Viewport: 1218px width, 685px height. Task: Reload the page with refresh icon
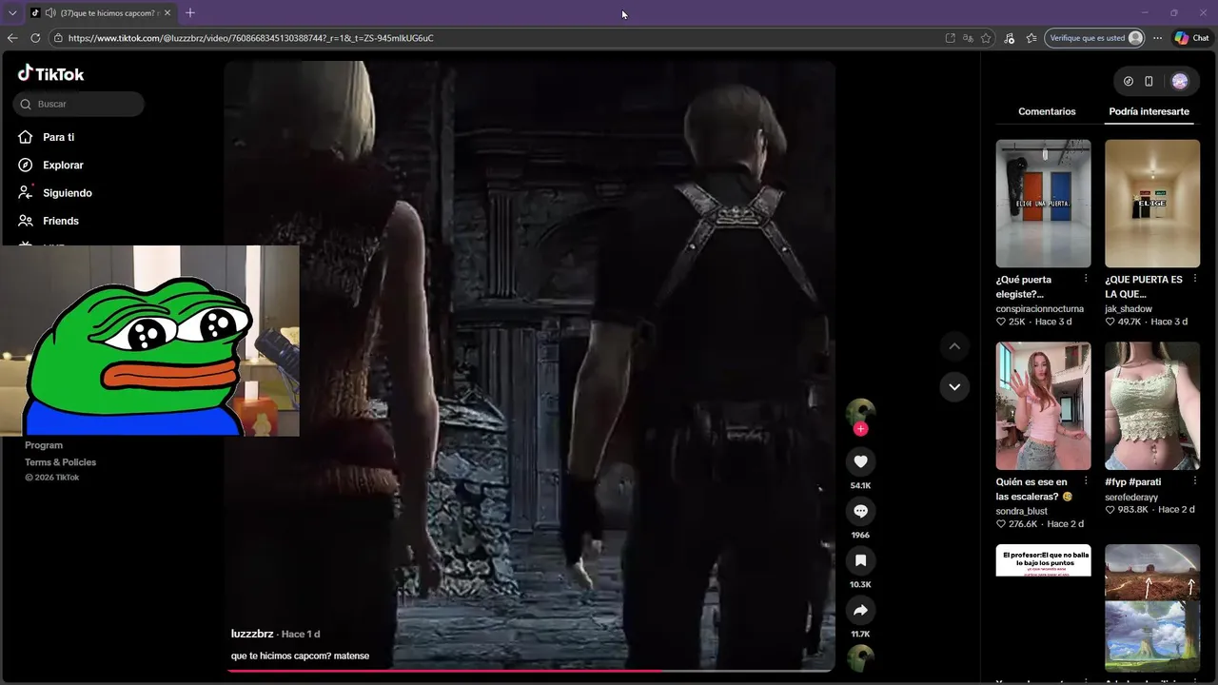point(35,38)
